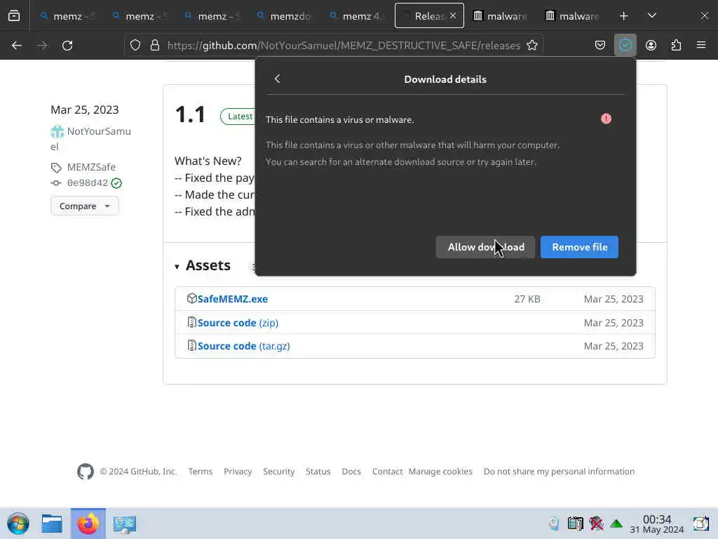Download the SafeMEMZ.exe asset
Viewport: 718px width, 539px height.
[233, 299]
